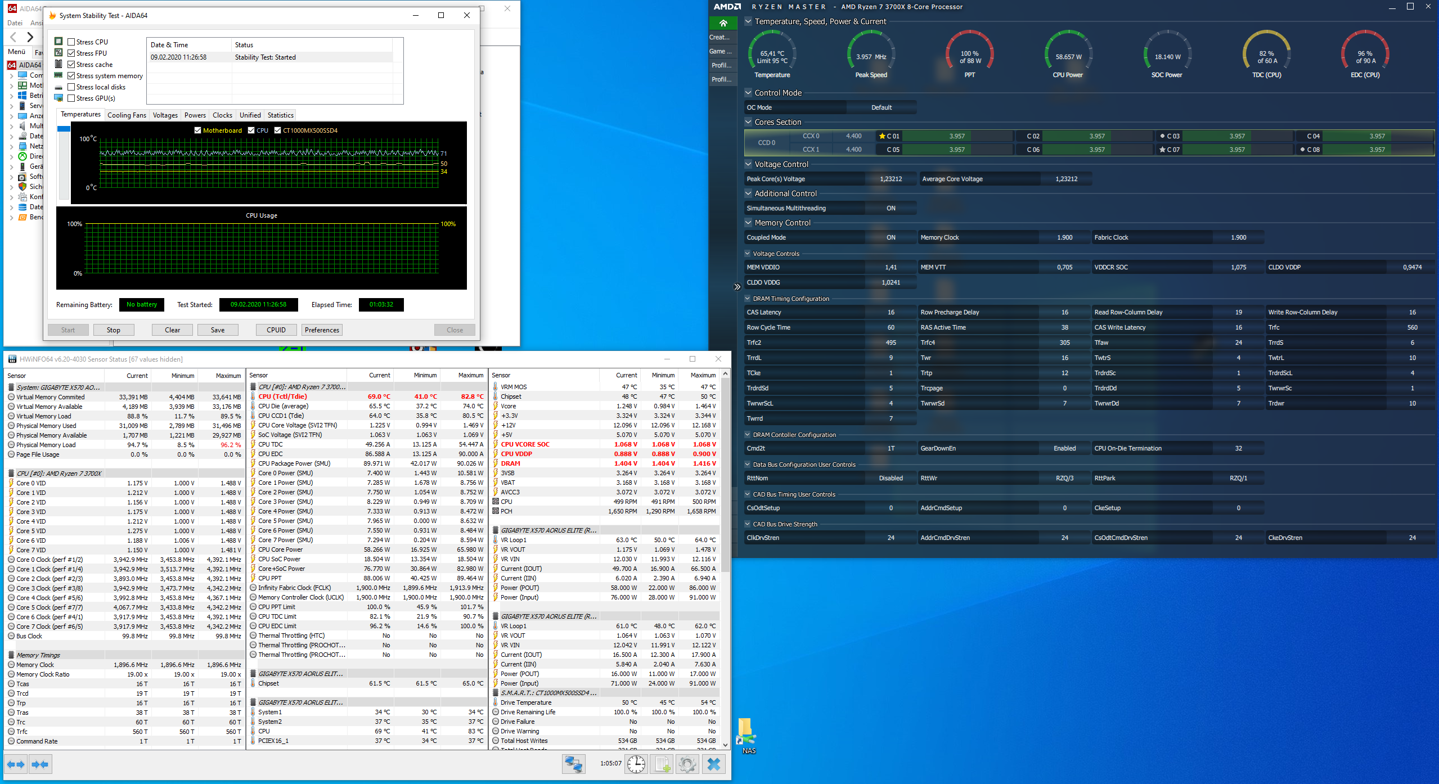This screenshot has height=784, width=1439.
Task: Expand Ryzen Master side panel arrows
Action: click(737, 287)
